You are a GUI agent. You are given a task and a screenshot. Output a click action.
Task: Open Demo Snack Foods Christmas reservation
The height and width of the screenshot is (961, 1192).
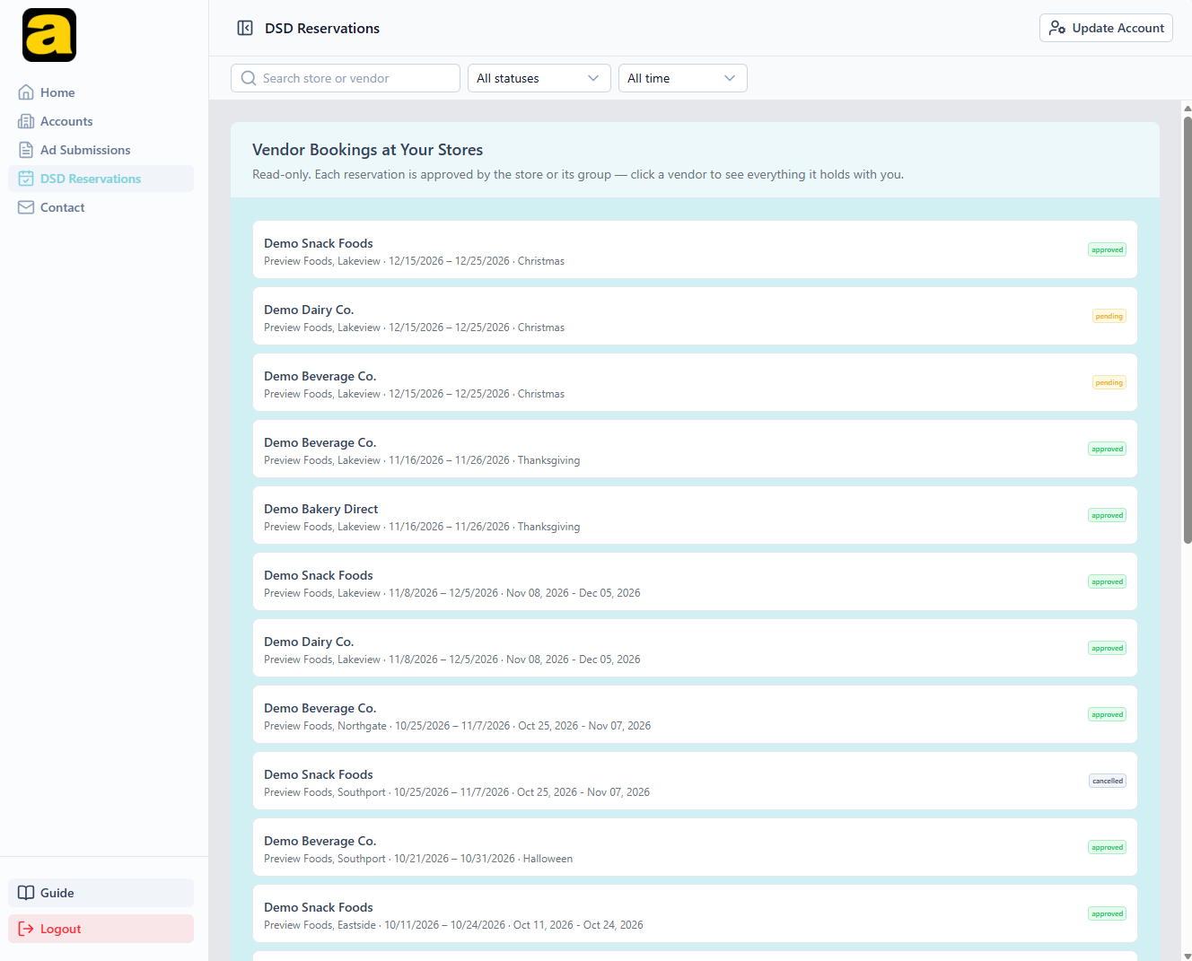pos(695,249)
